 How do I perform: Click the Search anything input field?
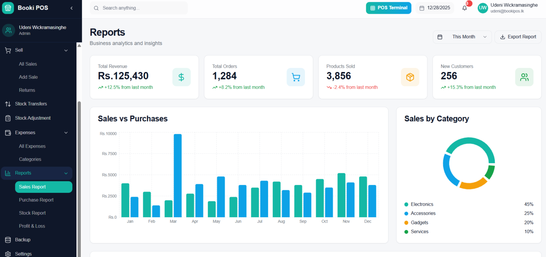click(142, 8)
